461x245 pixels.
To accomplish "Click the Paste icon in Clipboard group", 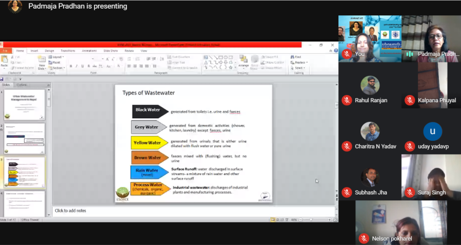I will click(5, 60).
